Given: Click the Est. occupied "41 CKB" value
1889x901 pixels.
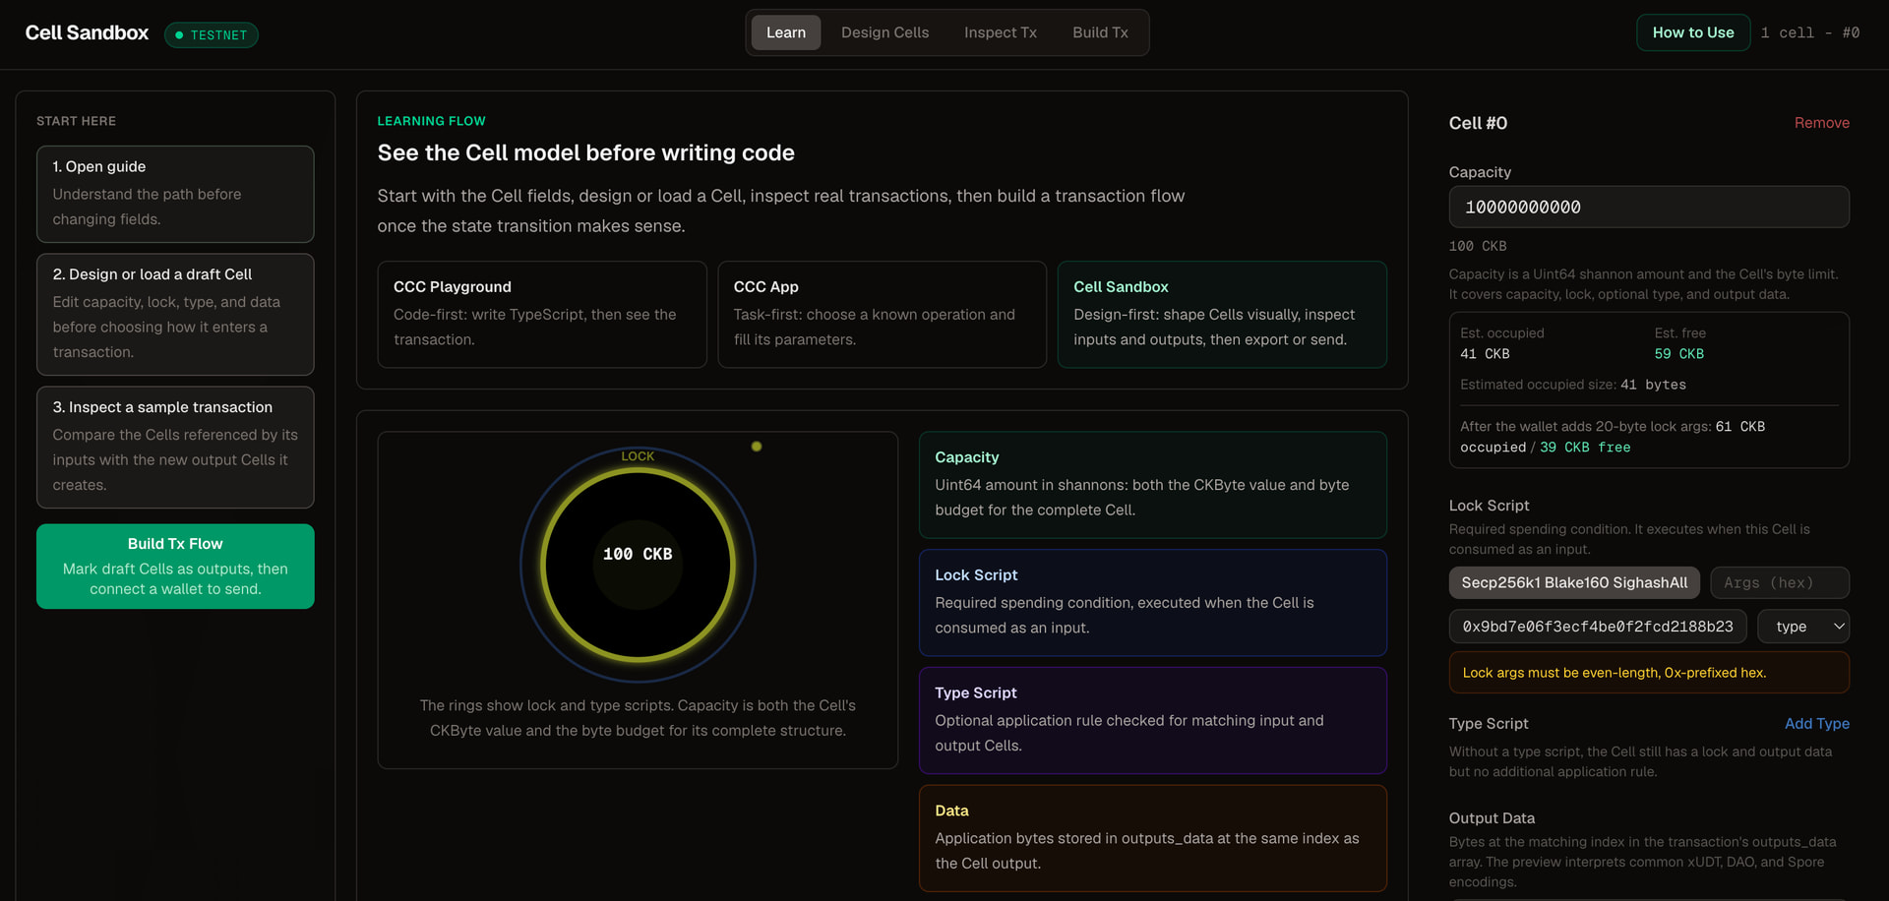Looking at the screenshot, I should [x=1485, y=354].
